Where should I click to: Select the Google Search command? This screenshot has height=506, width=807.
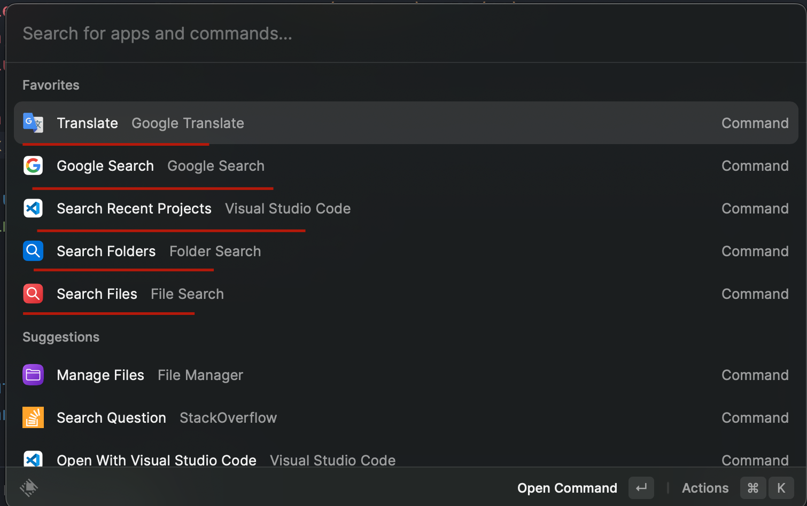tap(105, 166)
